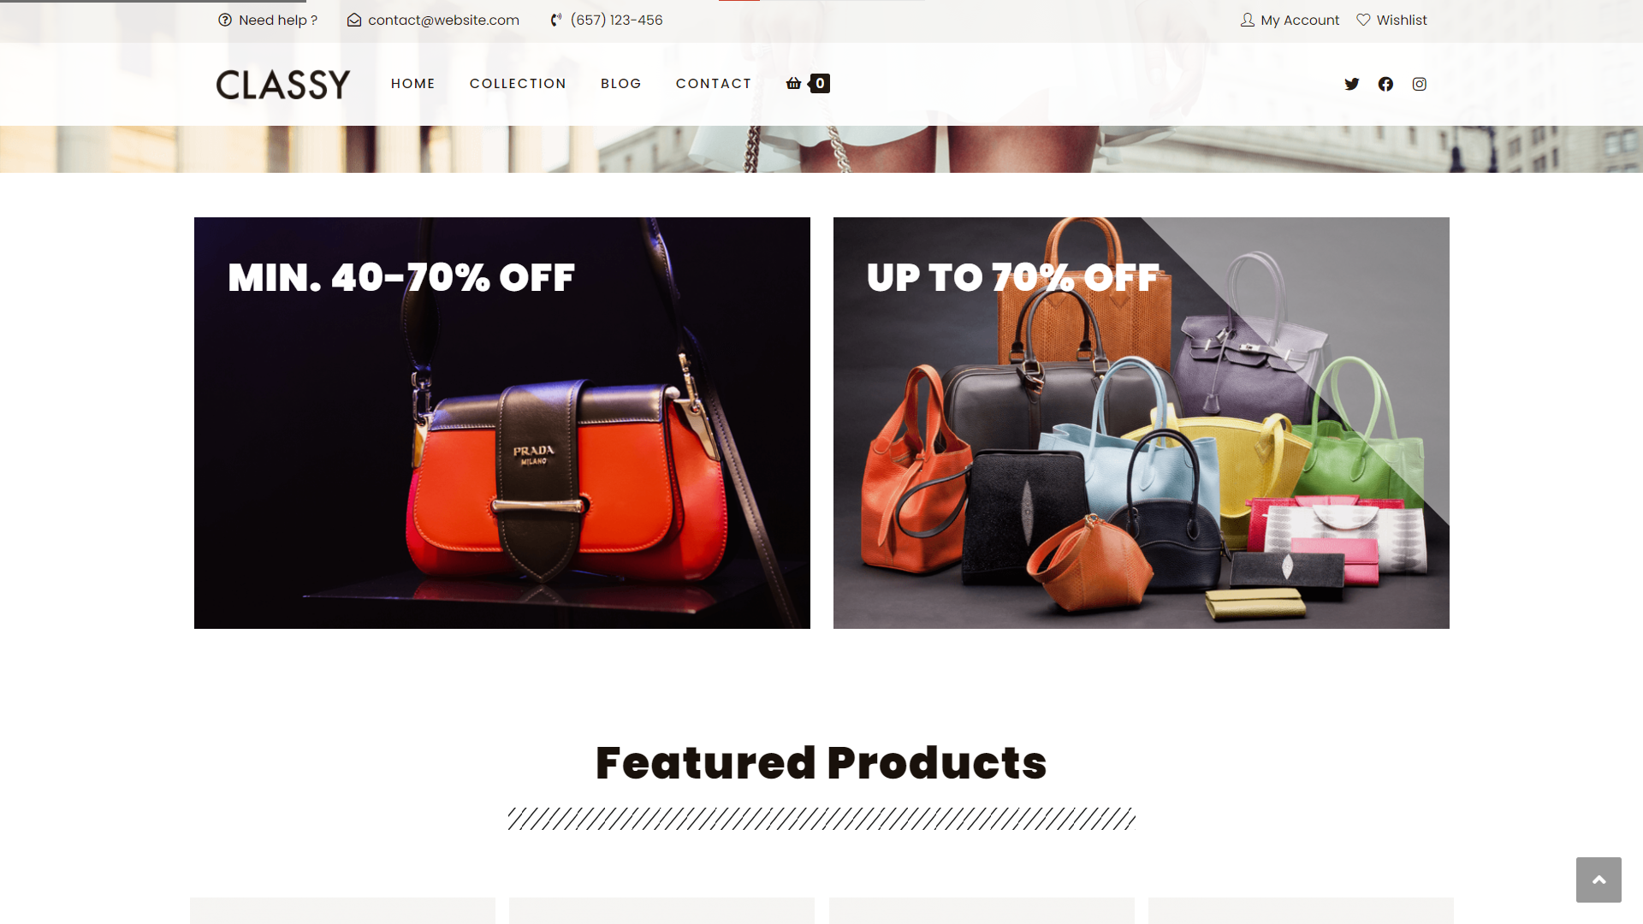This screenshot has width=1643, height=924.
Task: Navigate to the CONTACT menu item
Action: pyautogui.click(x=714, y=84)
